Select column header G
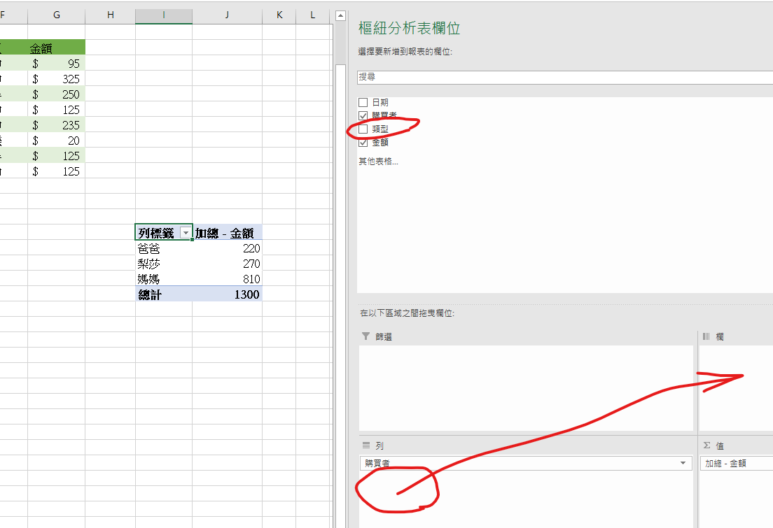 pos(56,15)
